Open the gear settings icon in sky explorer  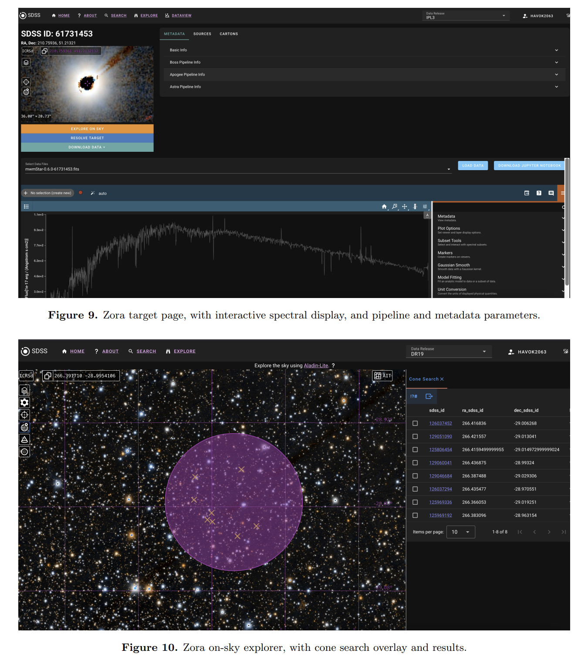click(x=24, y=402)
